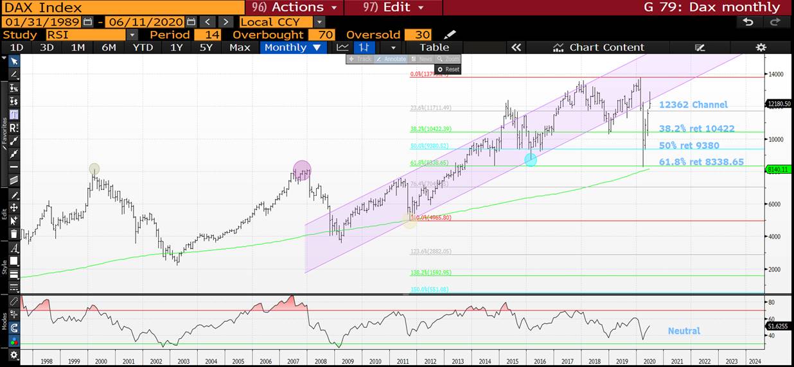
Task: Select the YTD range tab
Action: tap(143, 47)
